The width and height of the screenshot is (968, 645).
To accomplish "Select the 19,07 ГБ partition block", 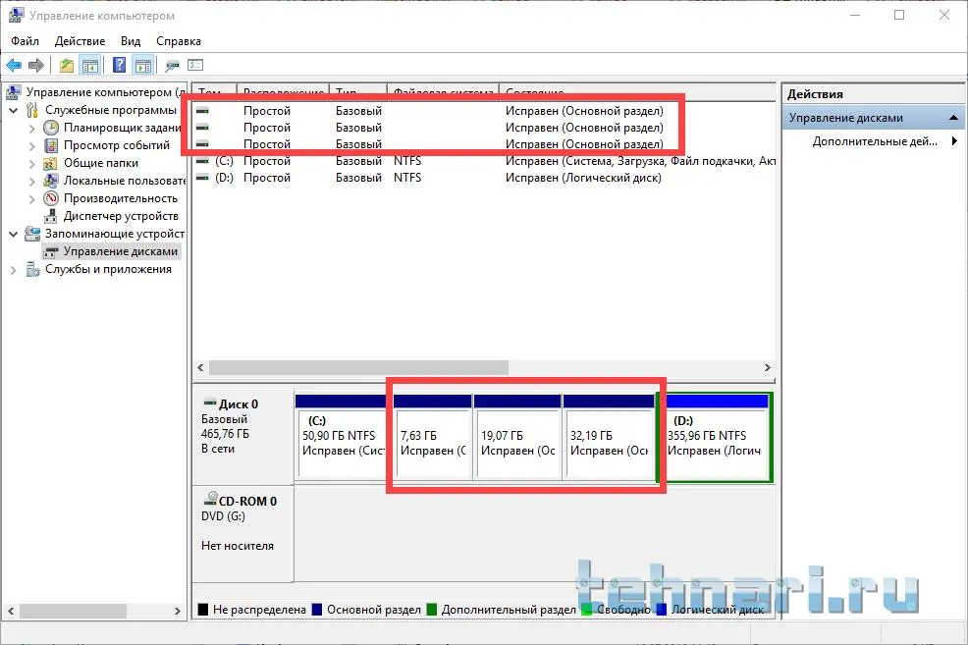I will (x=518, y=437).
